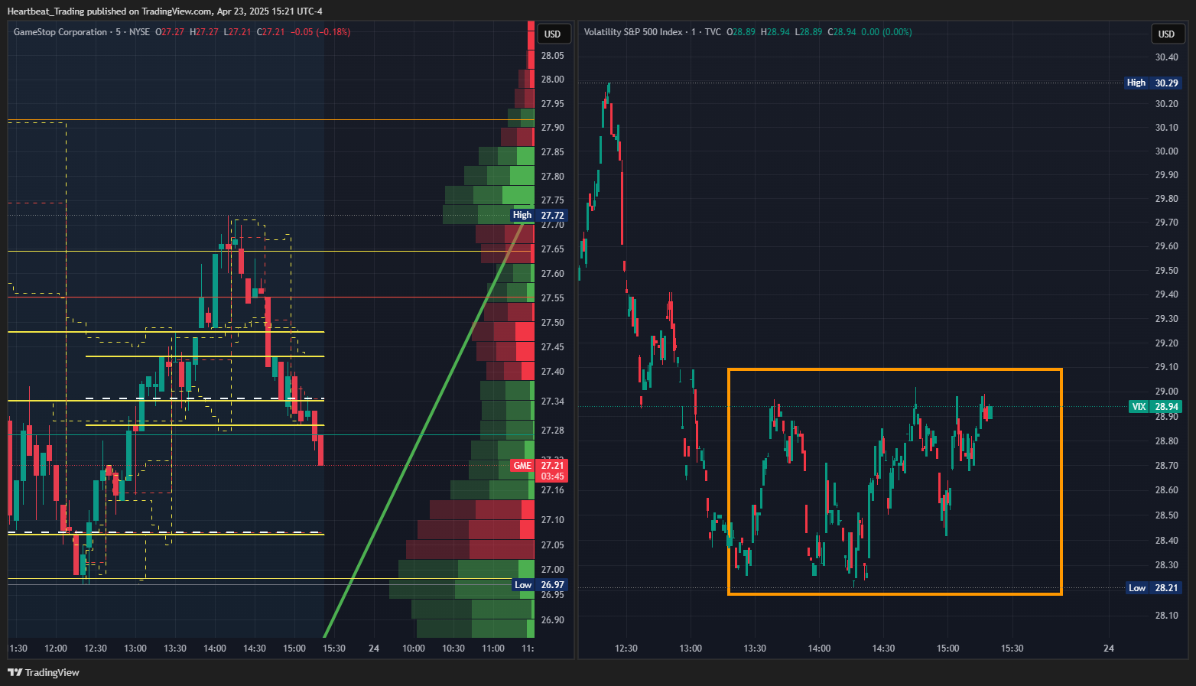Image resolution: width=1196 pixels, height=686 pixels.
Task: Open USD currency selector on VIX chart
Action: 1166,34
